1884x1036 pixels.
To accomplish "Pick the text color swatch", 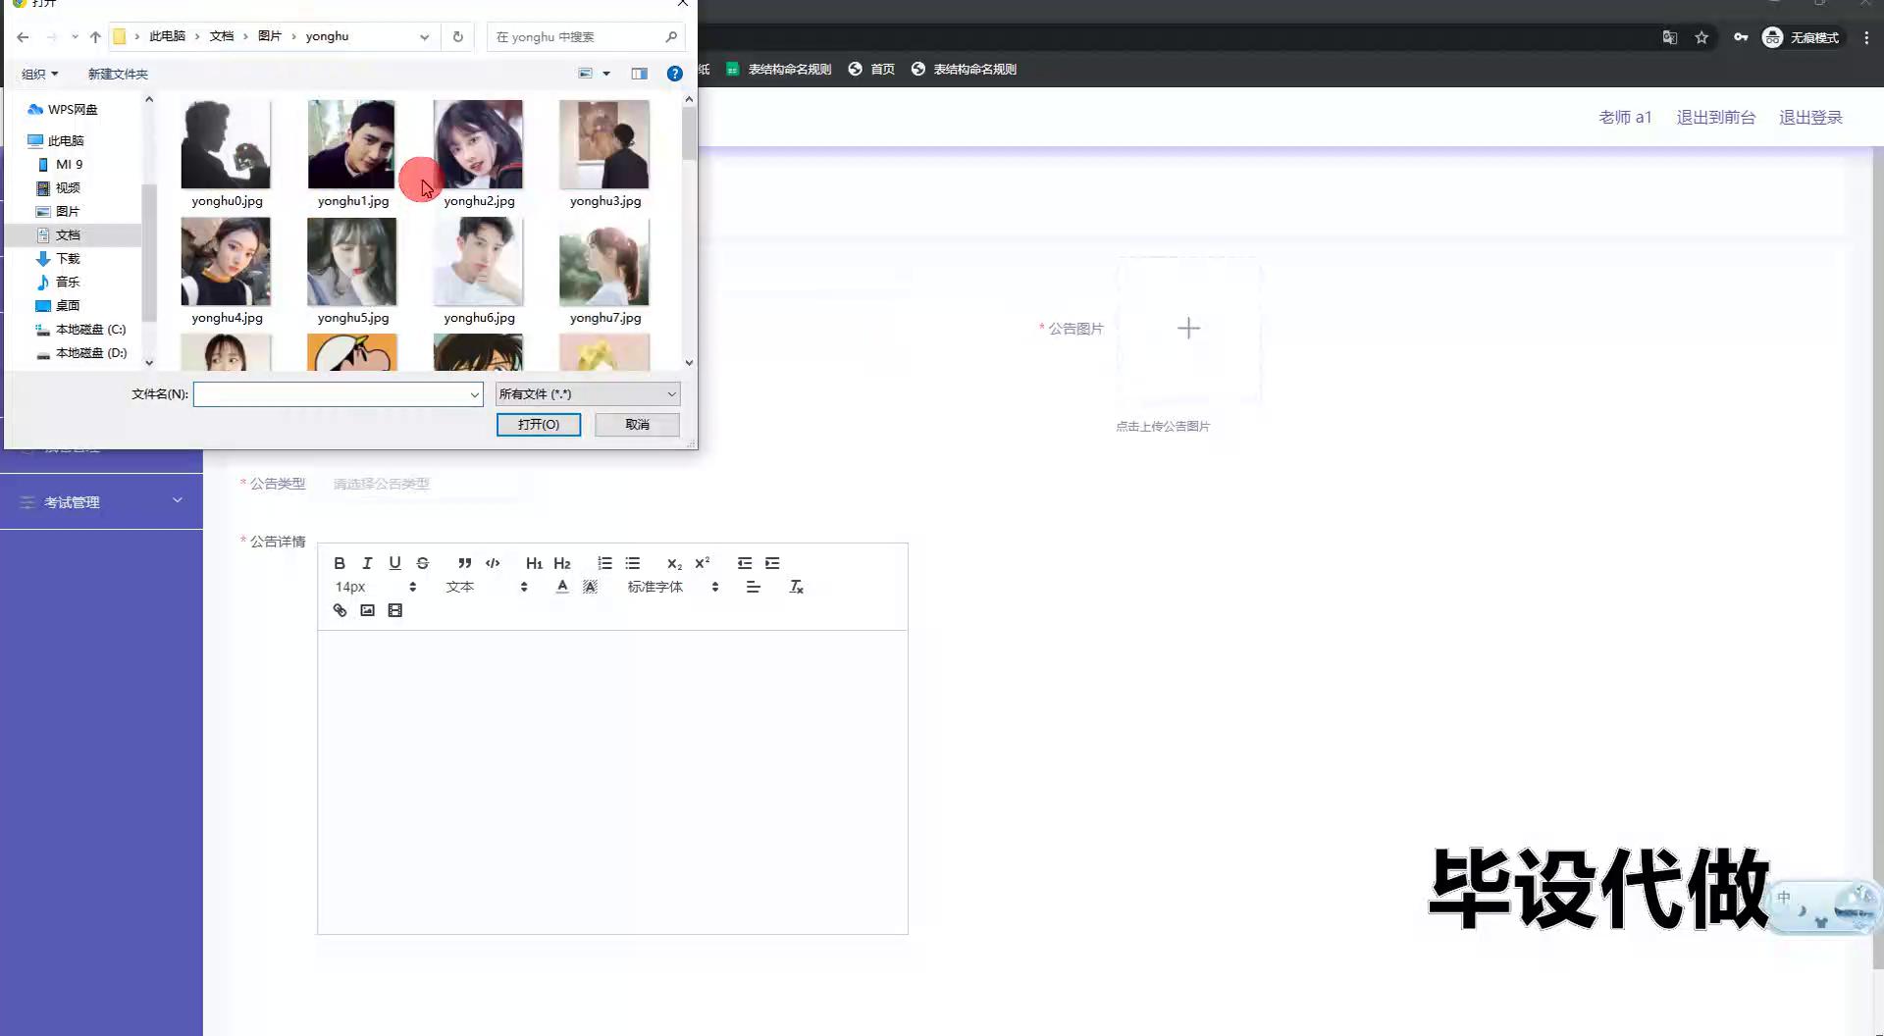I will click(561, 587).
